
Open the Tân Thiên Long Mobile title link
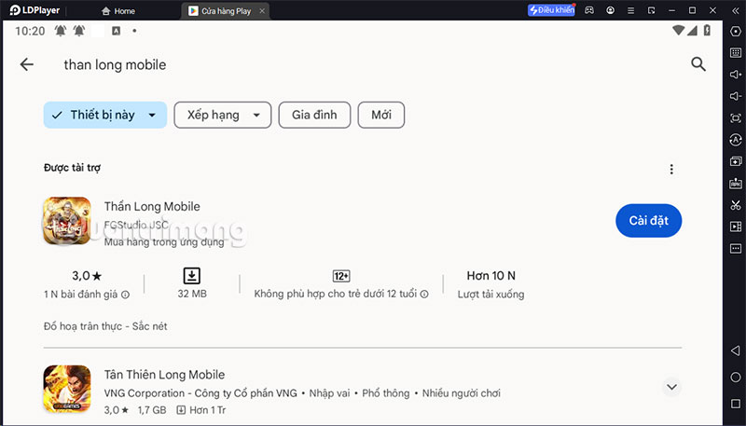pos(165,375)
